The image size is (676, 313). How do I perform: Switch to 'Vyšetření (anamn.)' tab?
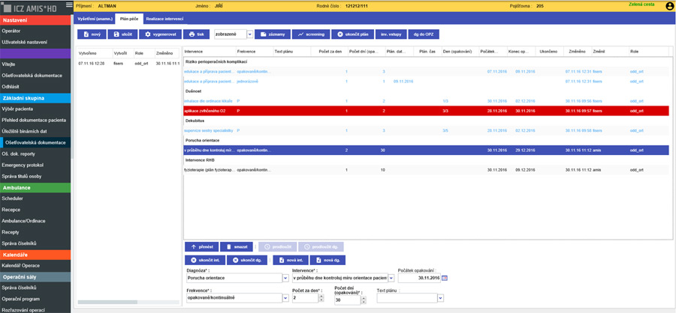(x=95, y=16)
